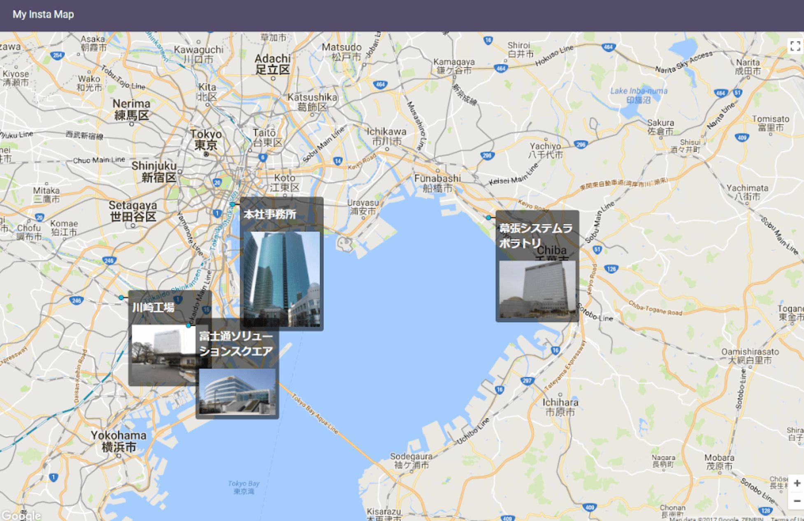This screenshot has height=521, width=804.
Task: Click the Kamagaya 鎌ケ谷市 map label
Action: [454, 66]
